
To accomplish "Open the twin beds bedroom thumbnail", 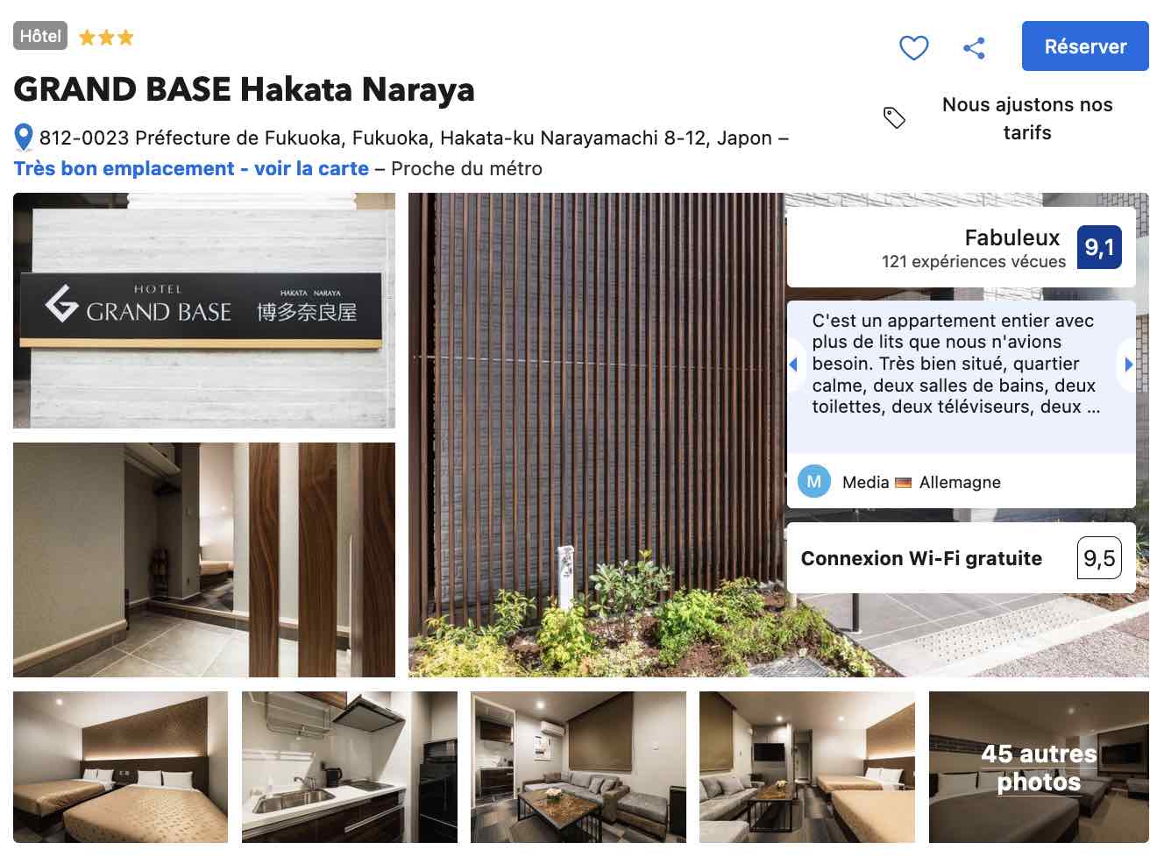I will [120, 767].
